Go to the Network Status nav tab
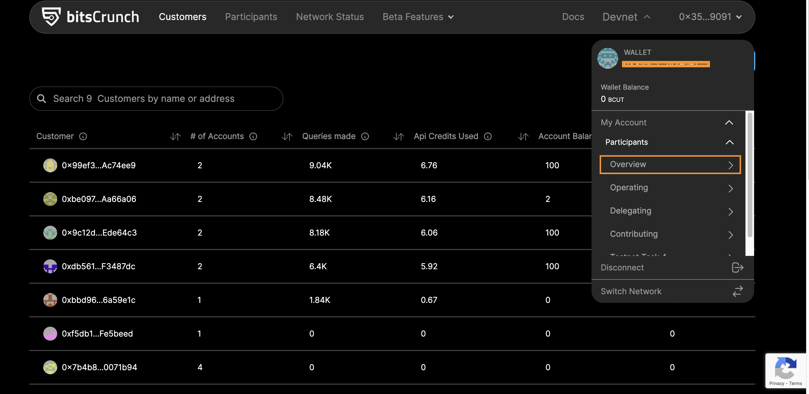The width and height of the screenshot is (809, 394). tap(330, 17)
